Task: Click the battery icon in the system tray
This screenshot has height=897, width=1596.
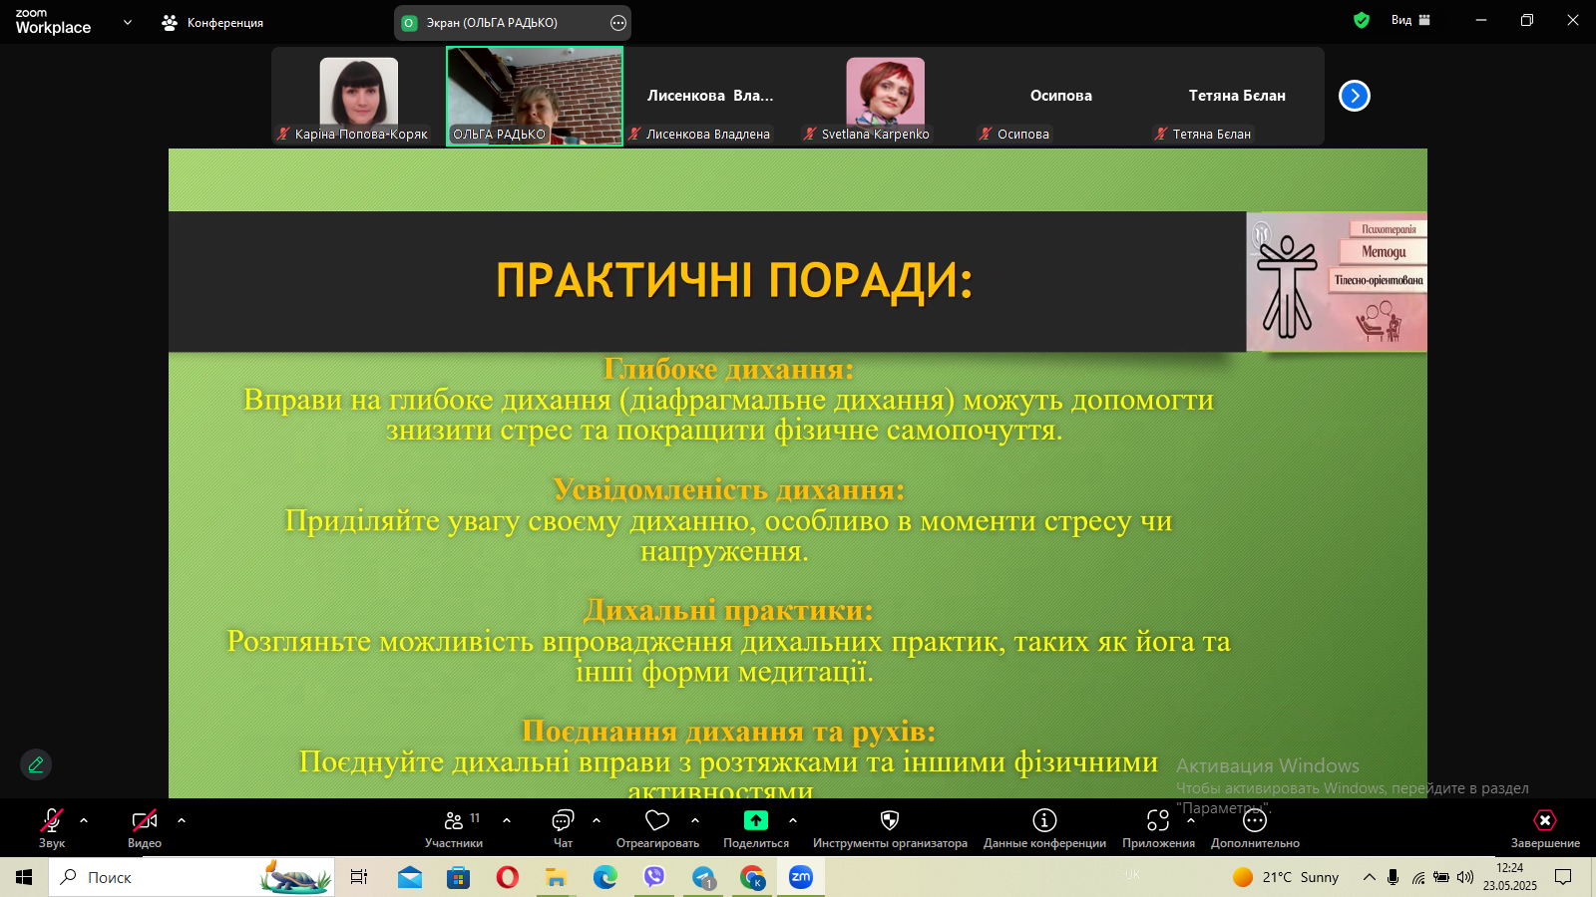Action: click(1441, 877)
